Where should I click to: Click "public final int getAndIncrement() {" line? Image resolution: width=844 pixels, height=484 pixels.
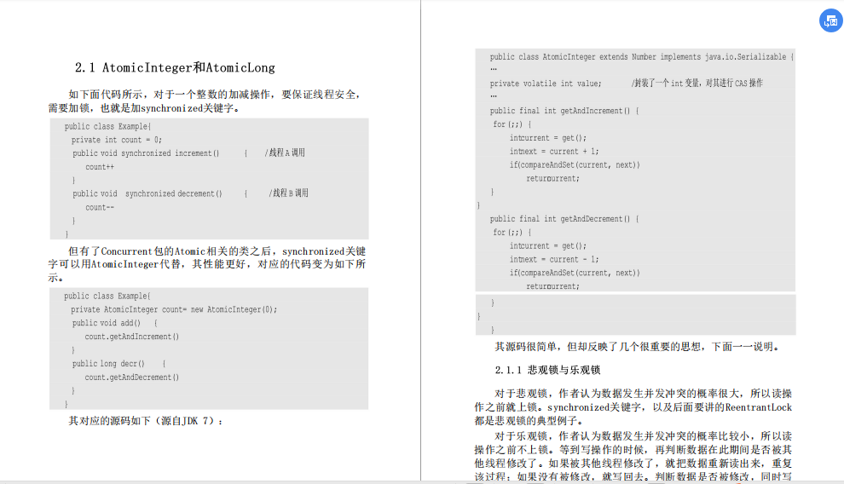pos(564,111)
